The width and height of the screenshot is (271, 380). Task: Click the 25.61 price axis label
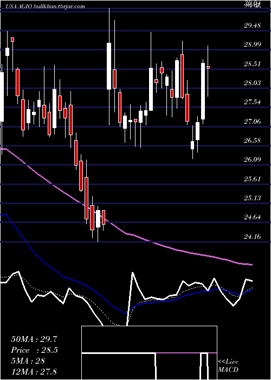pyautogui.click(x=252, y=179)
